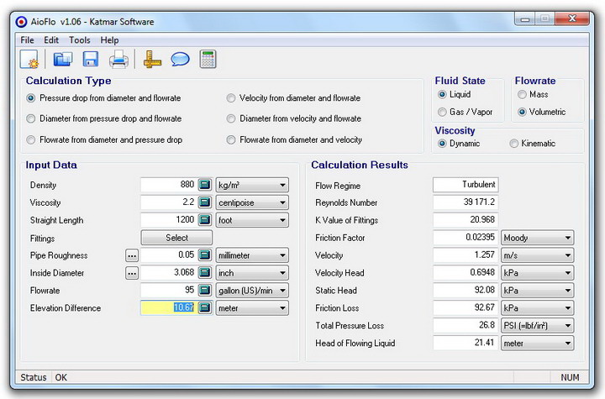Select Flowrate from diameter and velocity
605x399 pixels.
point(294,139)
